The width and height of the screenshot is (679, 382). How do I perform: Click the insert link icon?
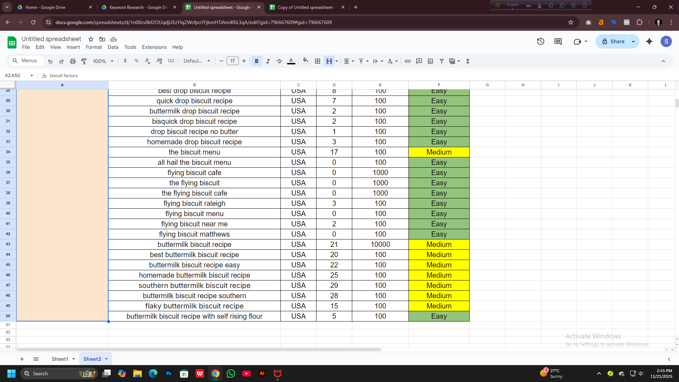[407, 61]
